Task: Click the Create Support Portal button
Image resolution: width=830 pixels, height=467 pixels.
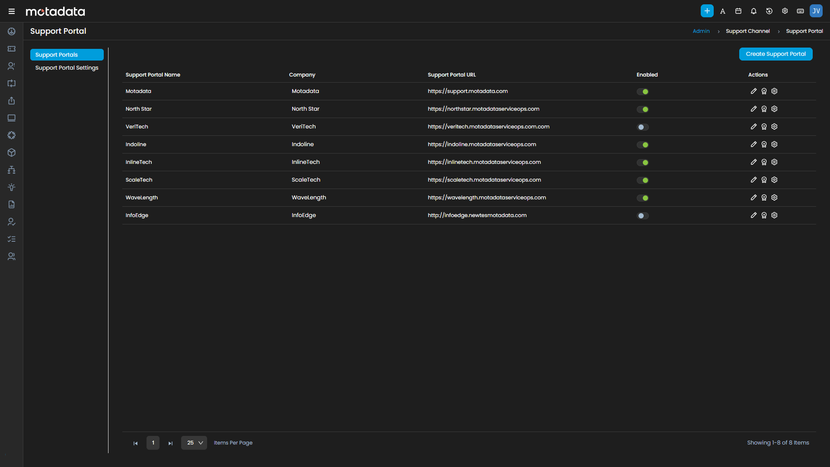Action: click(776, 54)
